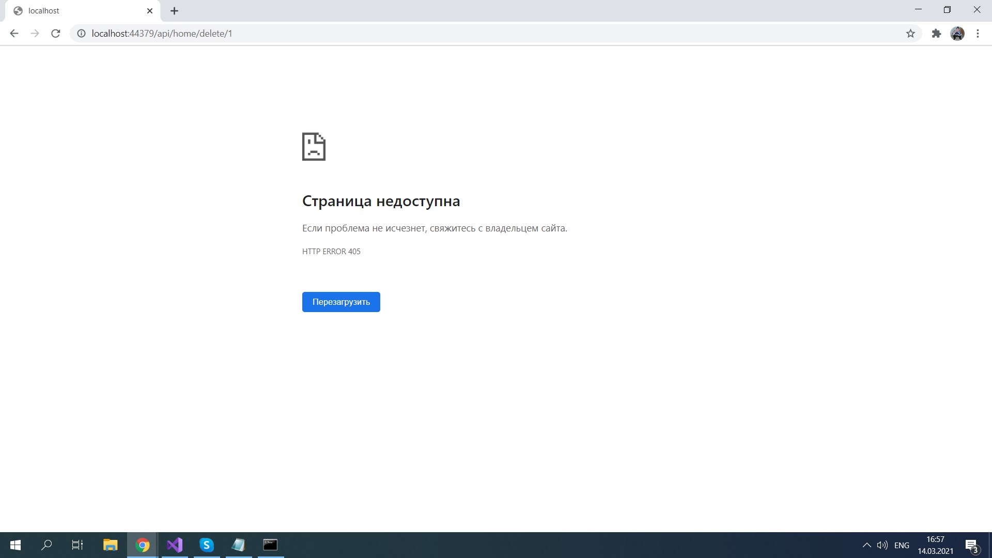Viewport: 992px width, 558px height.
Task: Click the browser Back arrow
Action: [14, 34]
